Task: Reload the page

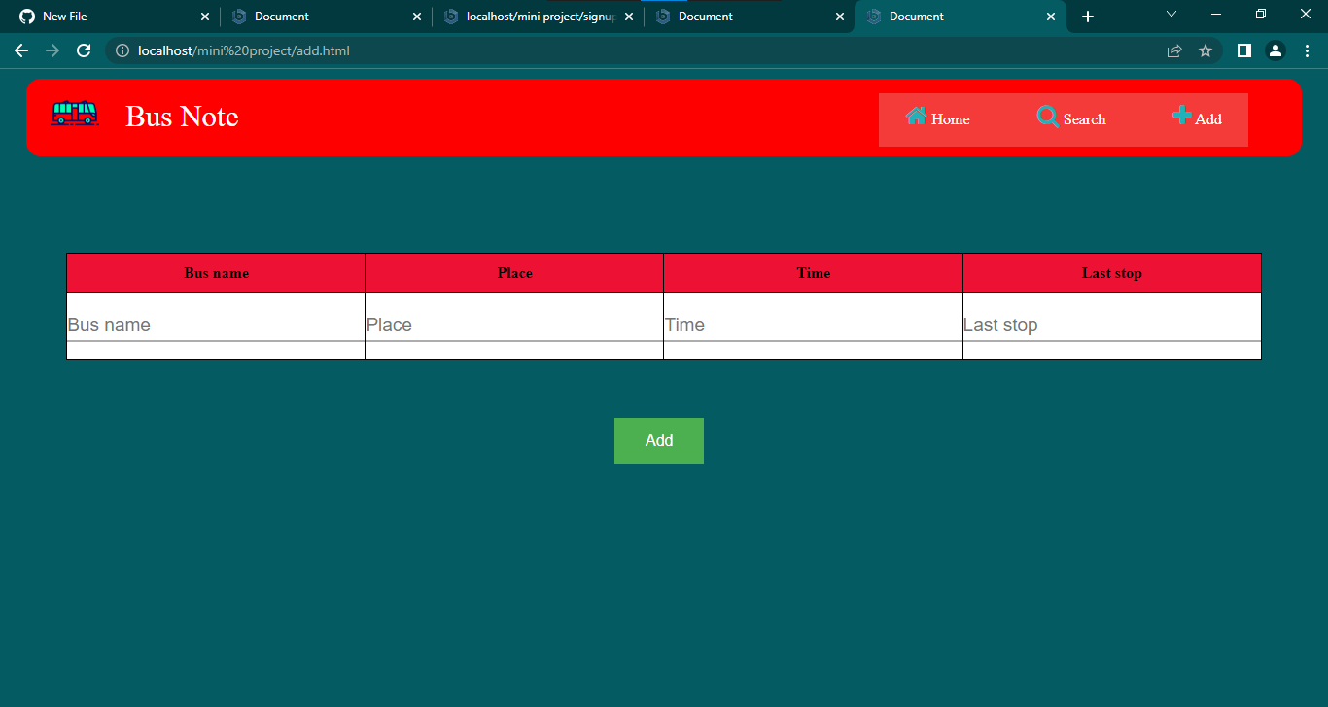Action: tap(84, 50)
